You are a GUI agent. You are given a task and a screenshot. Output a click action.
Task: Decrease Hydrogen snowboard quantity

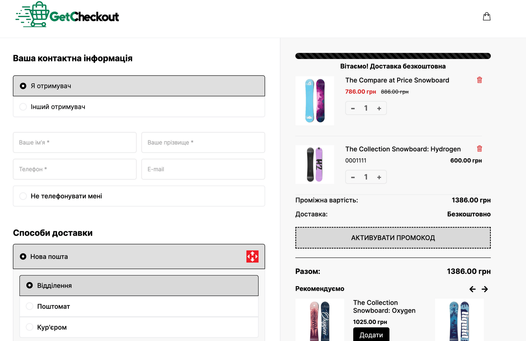pos(353,177)
